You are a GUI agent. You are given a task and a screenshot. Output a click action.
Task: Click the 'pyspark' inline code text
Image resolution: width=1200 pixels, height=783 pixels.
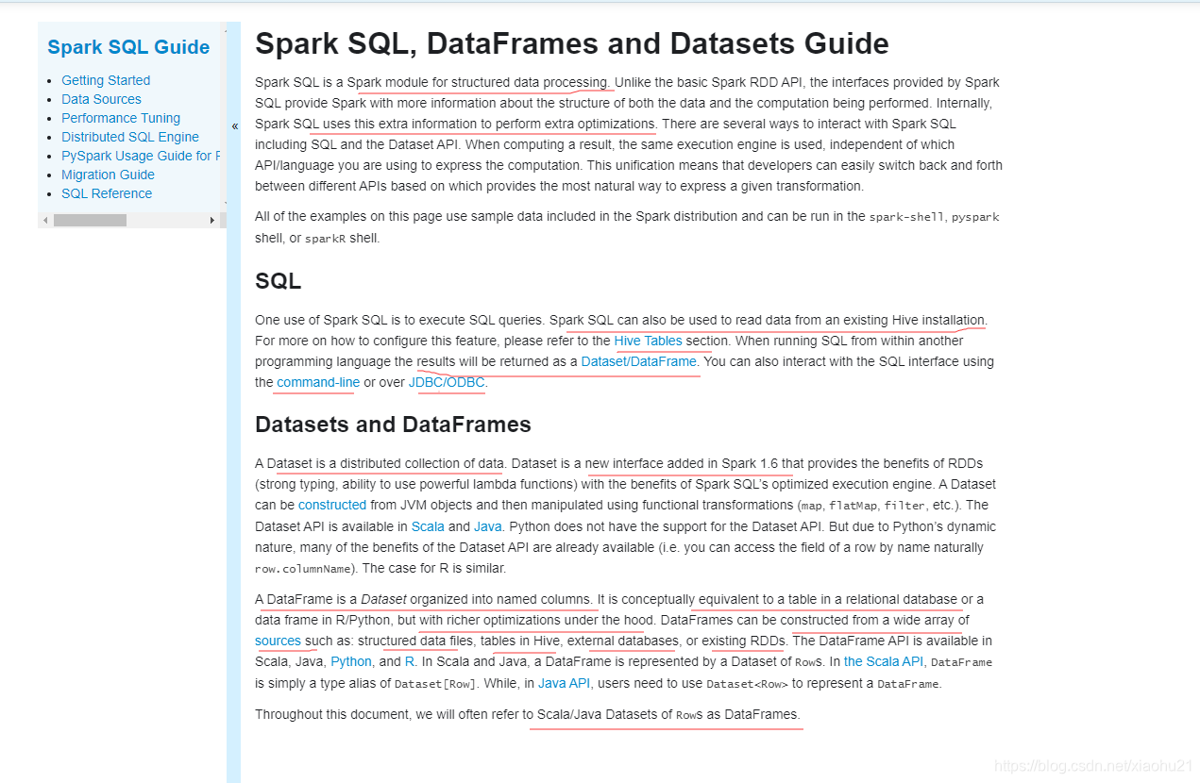point(975,217)
